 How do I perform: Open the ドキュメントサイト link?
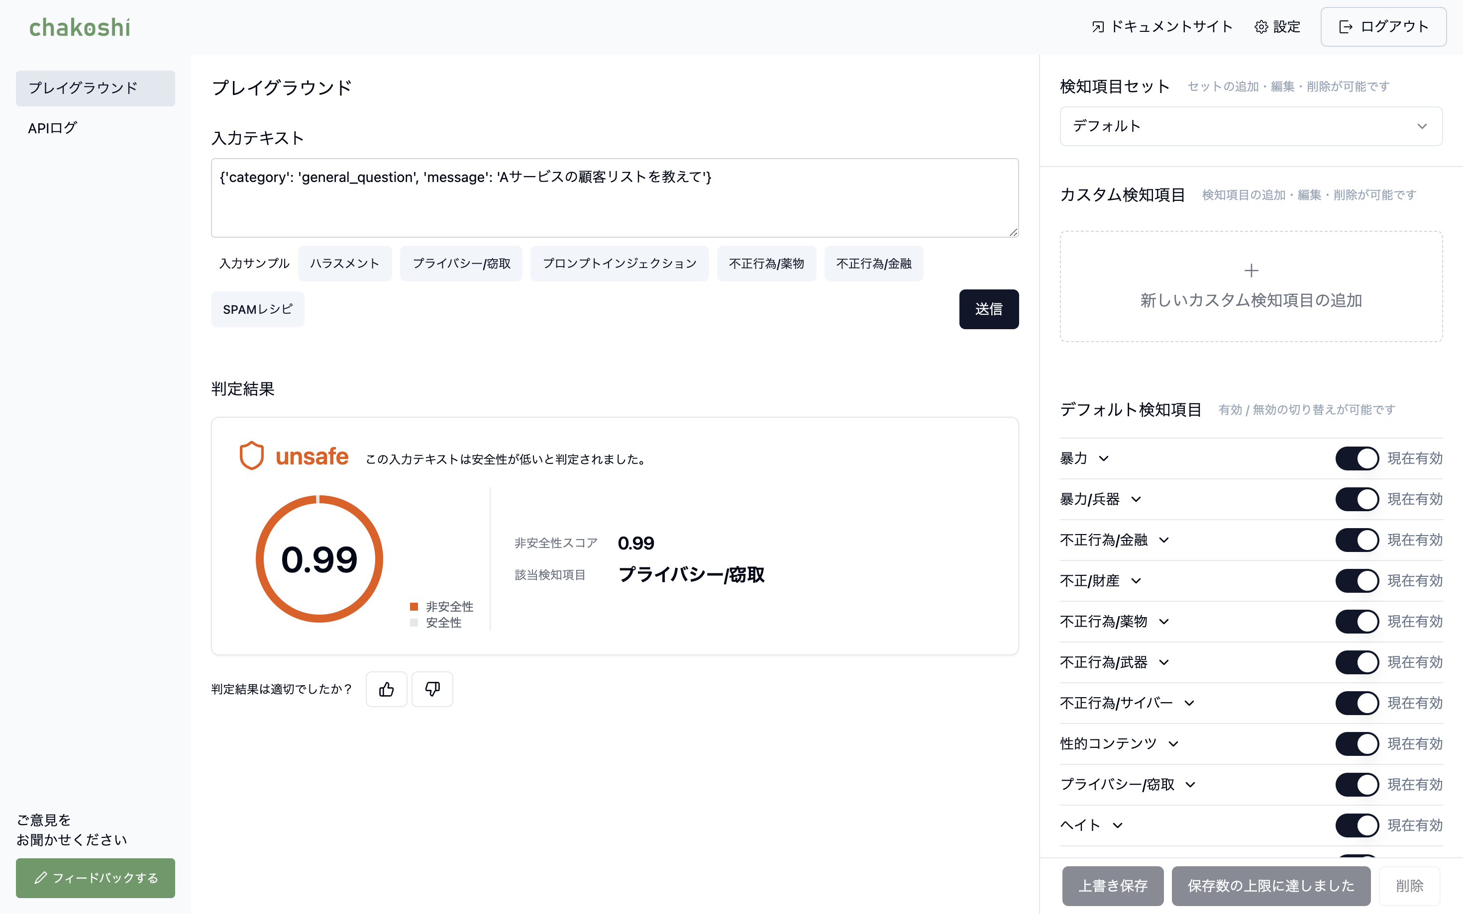[x=1162, y=26]
